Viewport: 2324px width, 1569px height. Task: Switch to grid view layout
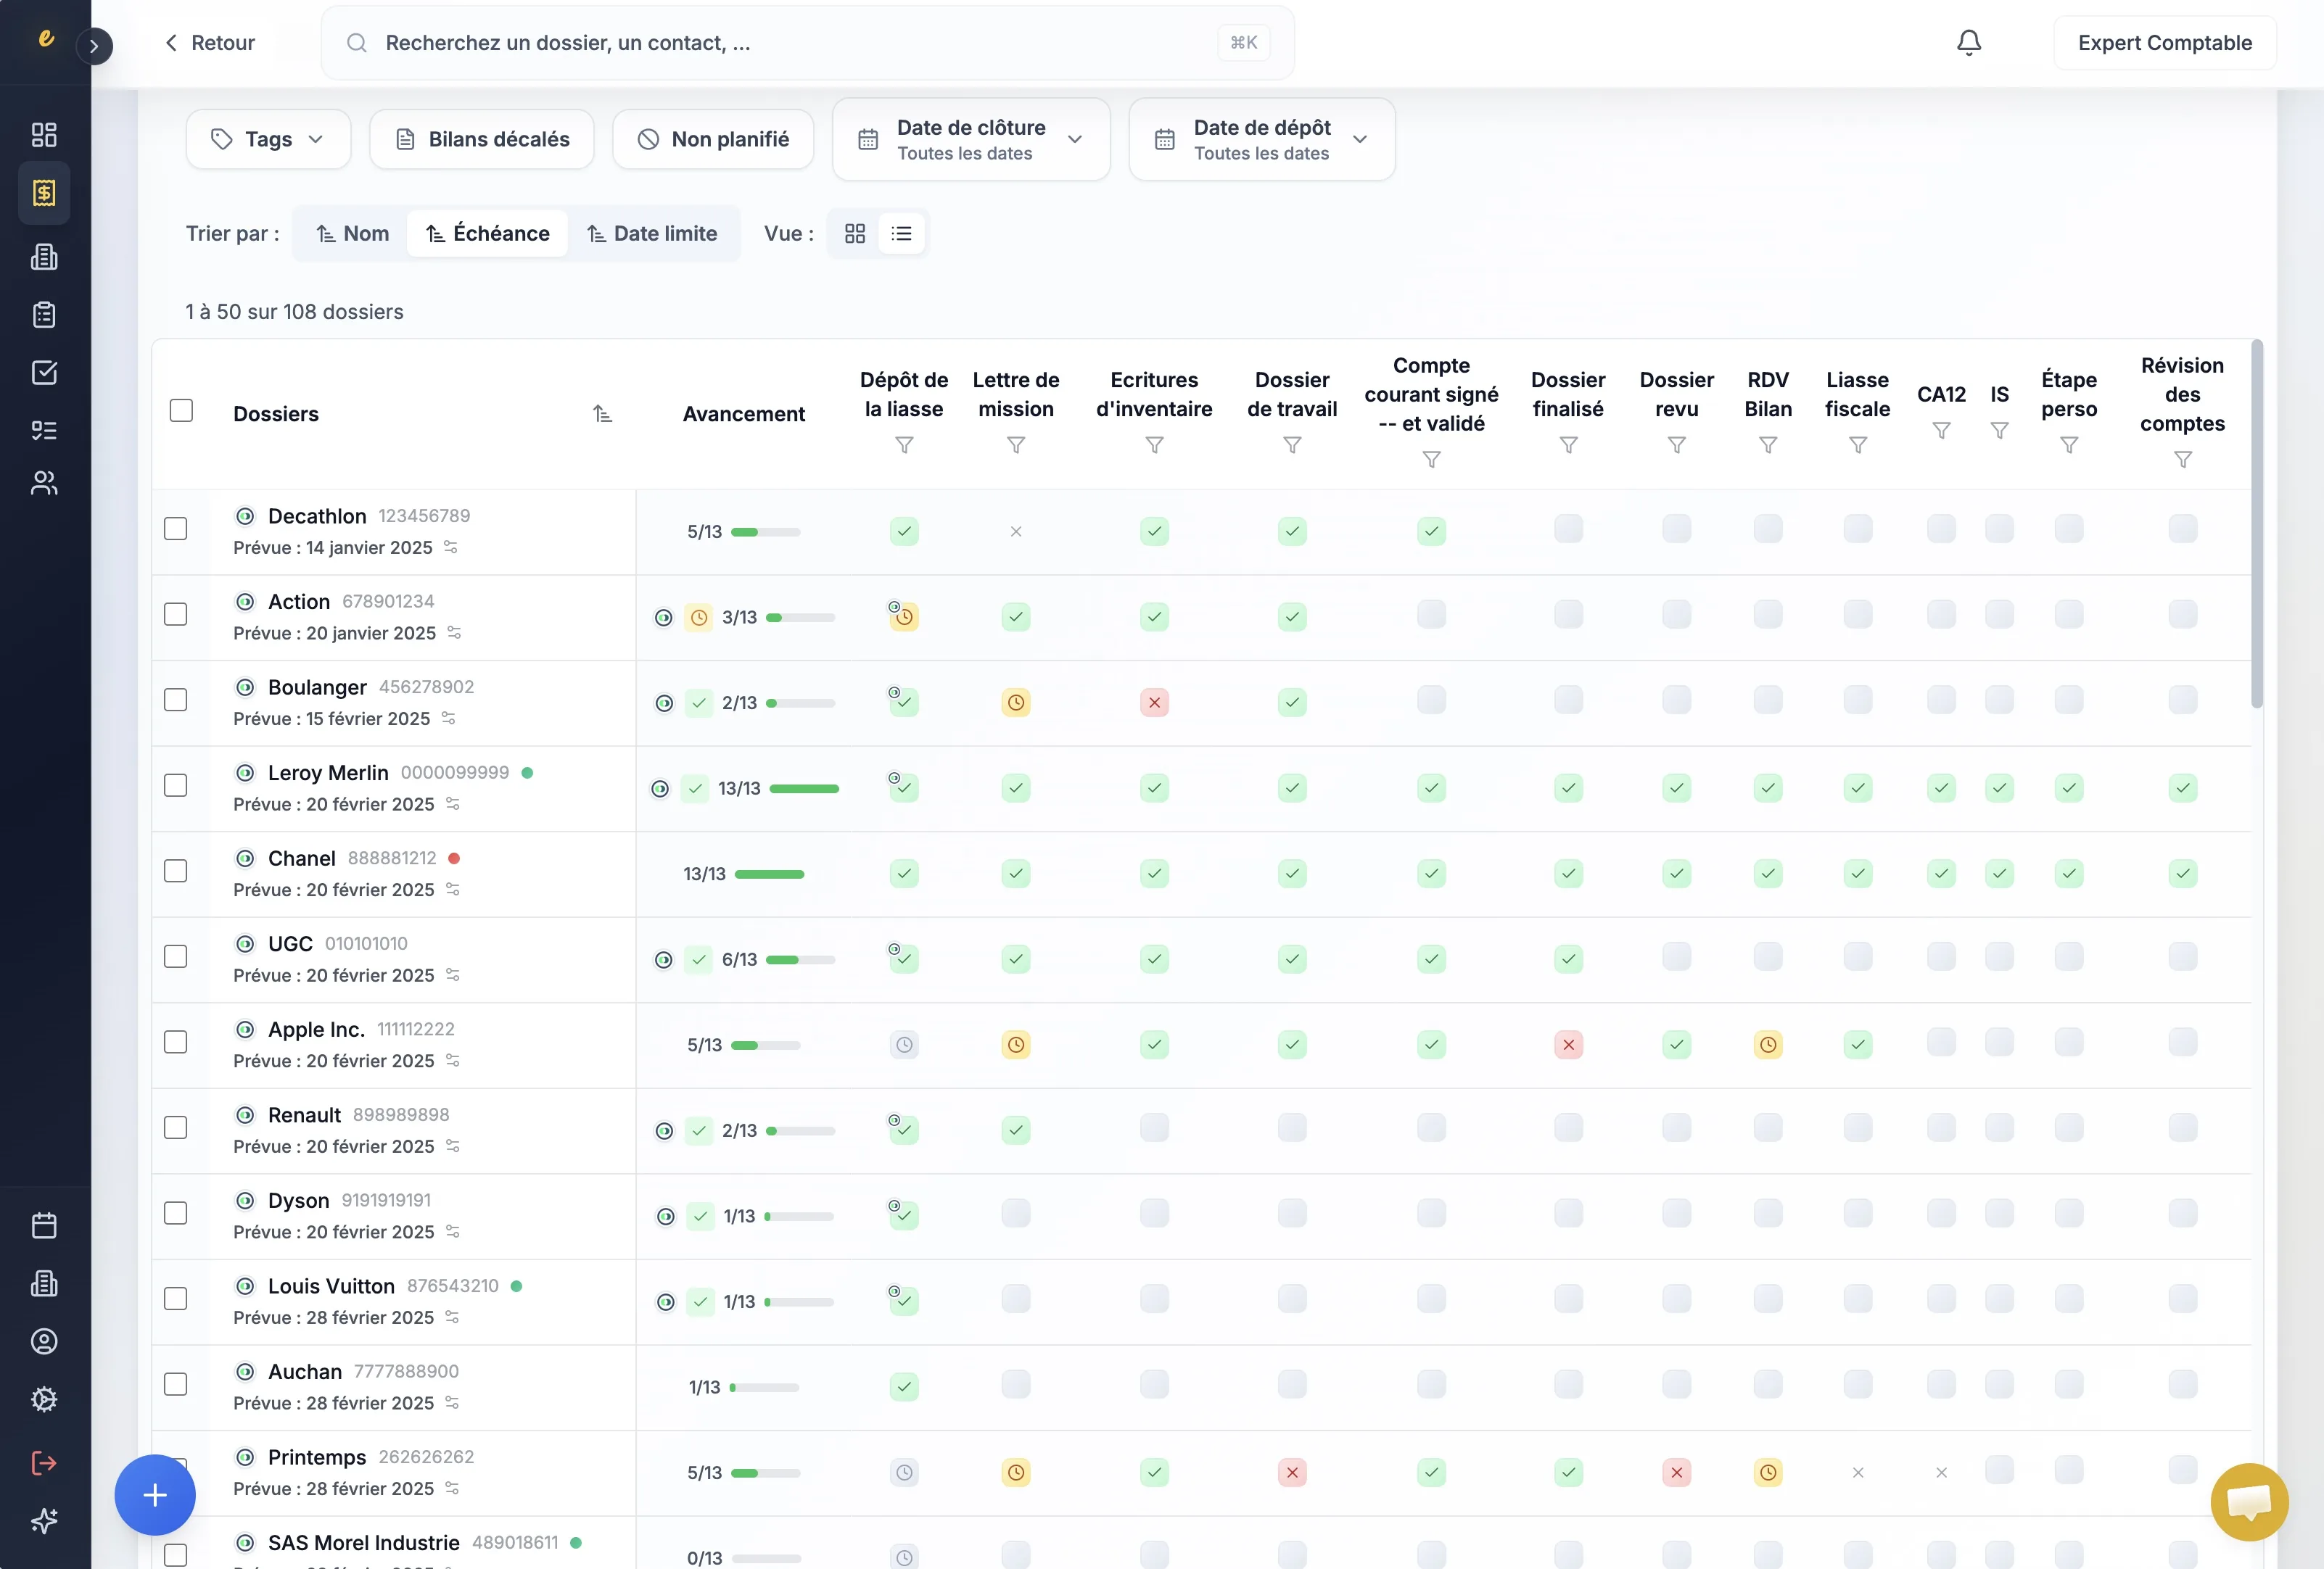(x=855, y=234)
